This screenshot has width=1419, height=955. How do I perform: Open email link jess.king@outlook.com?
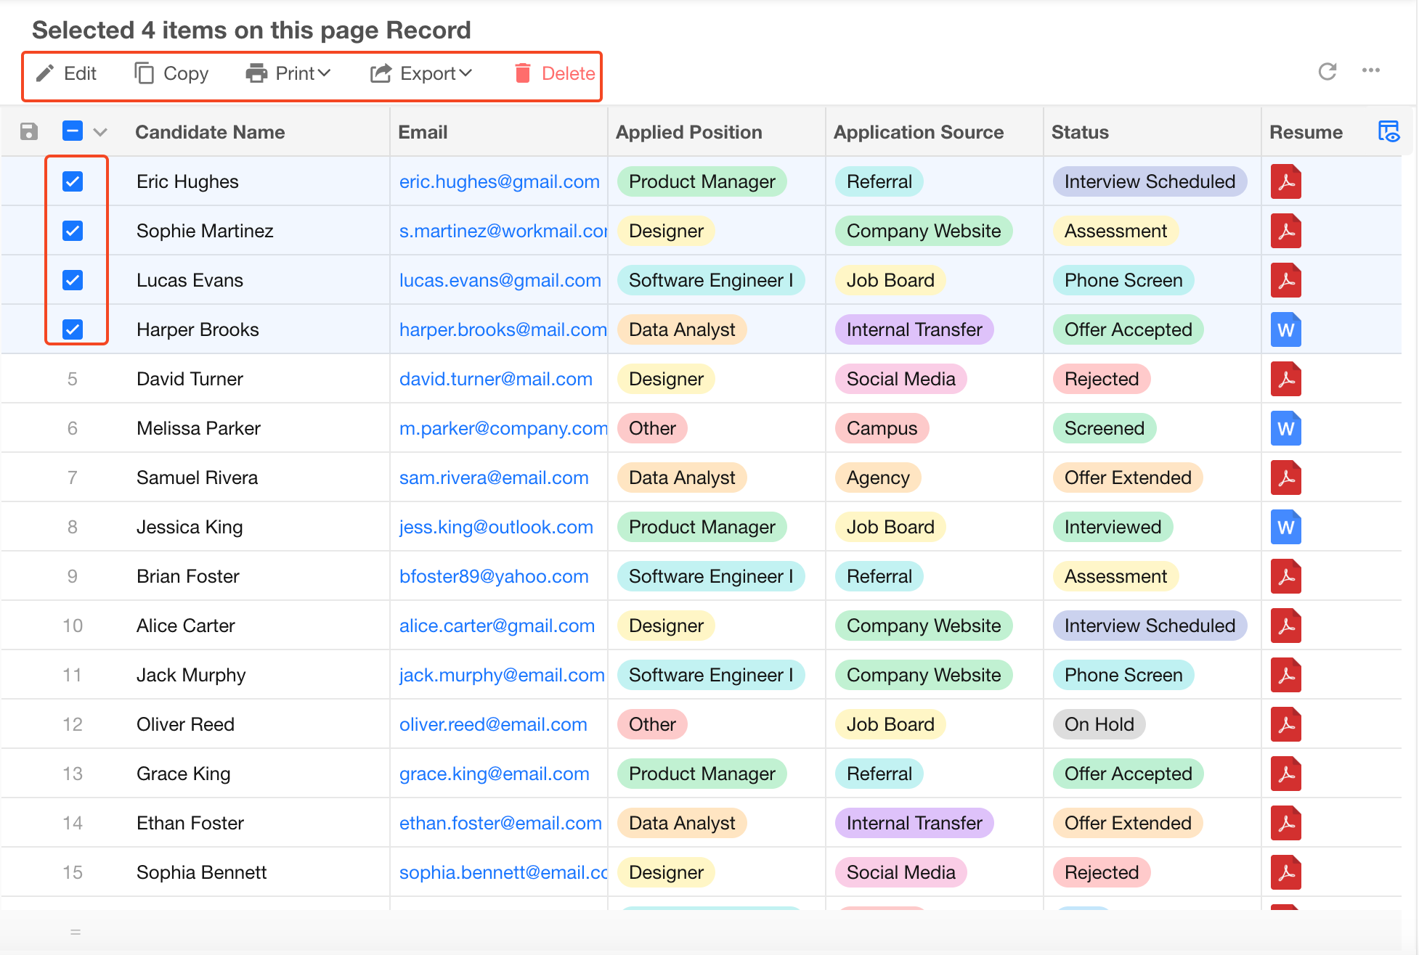496,527
